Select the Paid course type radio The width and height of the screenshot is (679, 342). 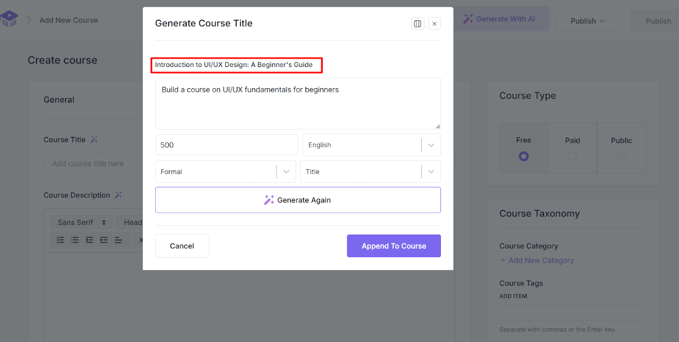coord(572,156)
